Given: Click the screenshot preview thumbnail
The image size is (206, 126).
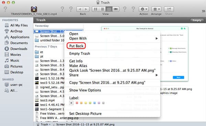Looking at the screenshot, I should (145, 54).
